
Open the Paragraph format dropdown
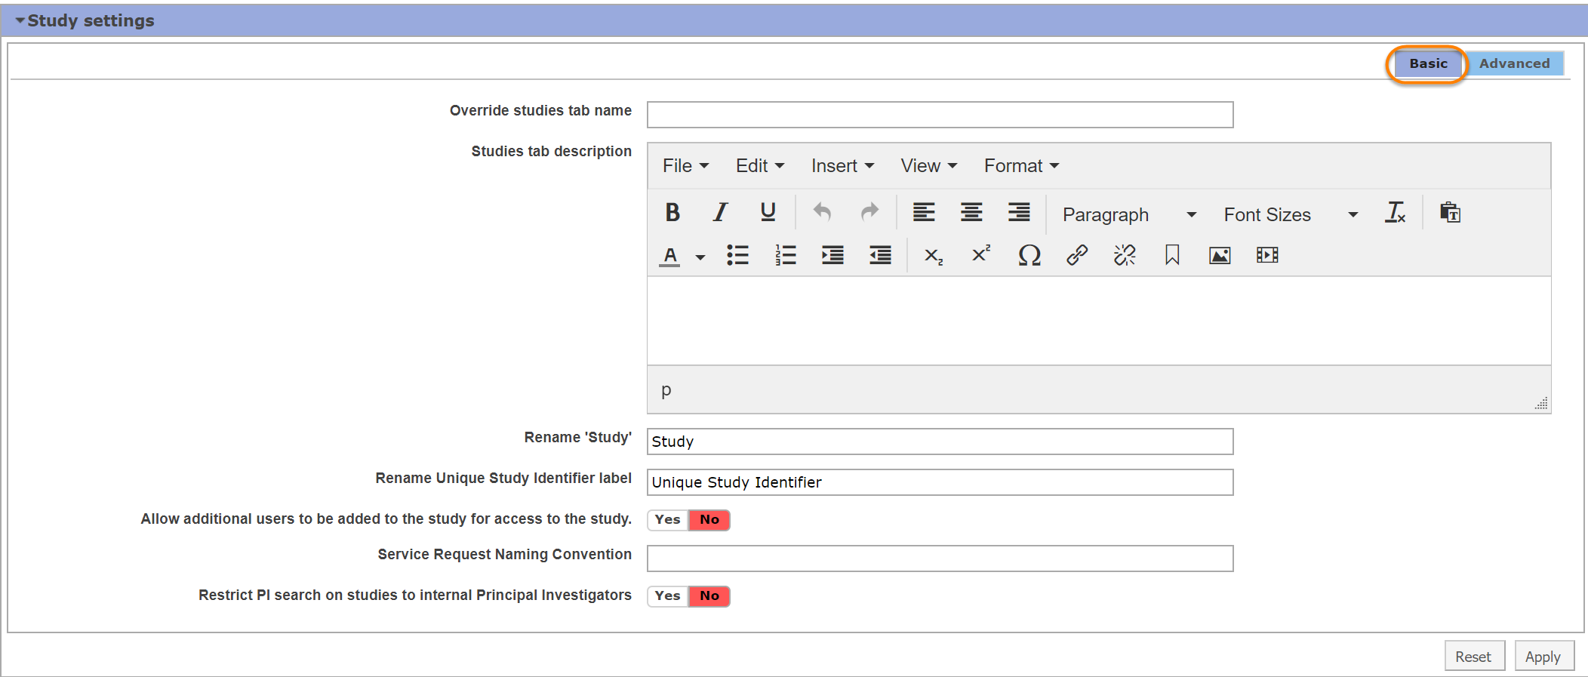pos(1128,215)
